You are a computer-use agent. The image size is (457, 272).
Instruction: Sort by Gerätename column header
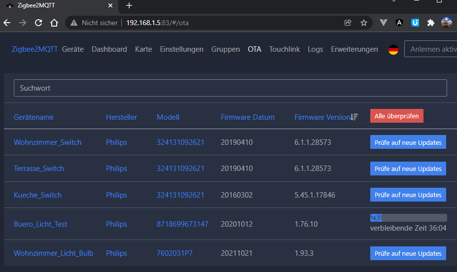coord(34,117)
